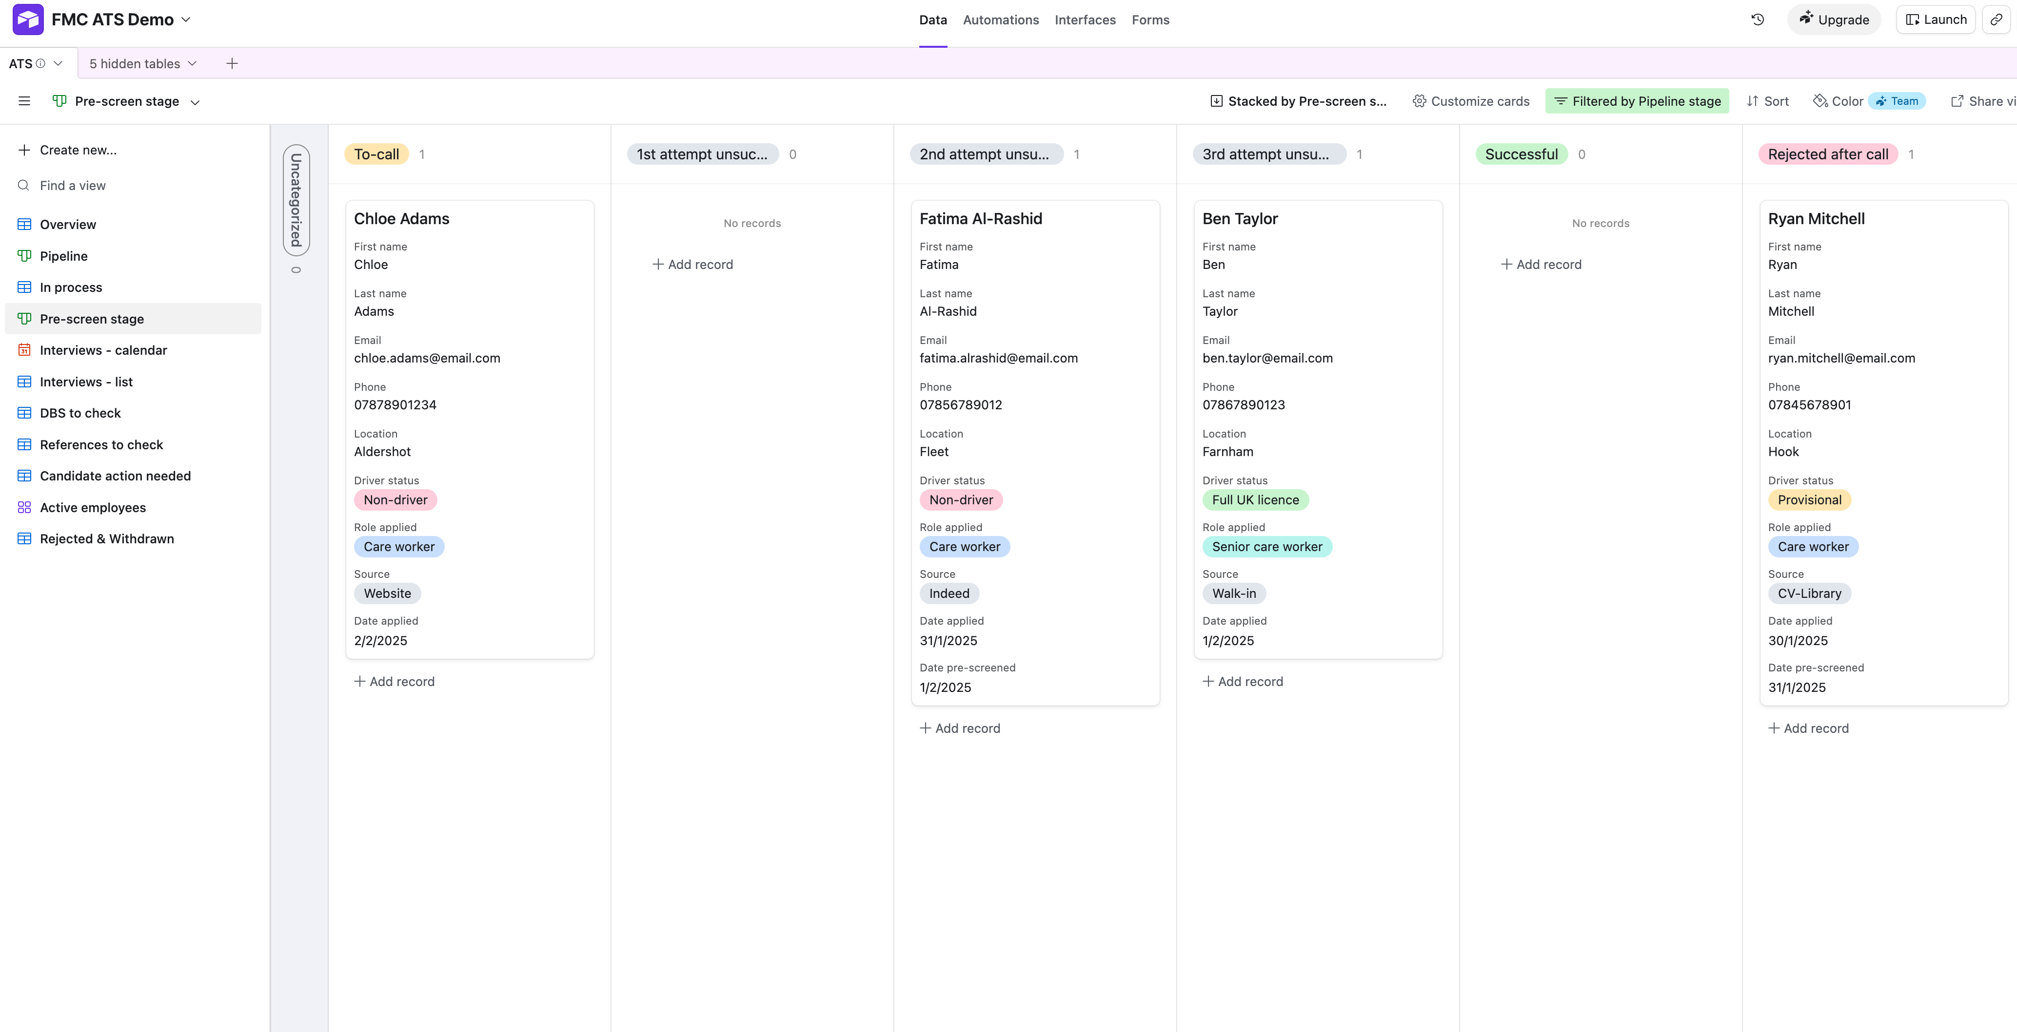Add record under To-call stack
The height and width of the screenshot is (1032, 2017).
pos(394,682)
